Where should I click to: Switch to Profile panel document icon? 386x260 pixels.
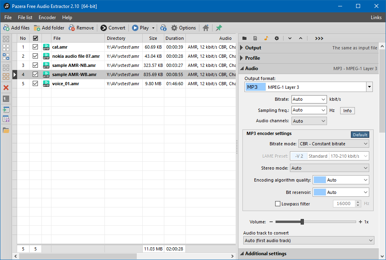(255, 38)
